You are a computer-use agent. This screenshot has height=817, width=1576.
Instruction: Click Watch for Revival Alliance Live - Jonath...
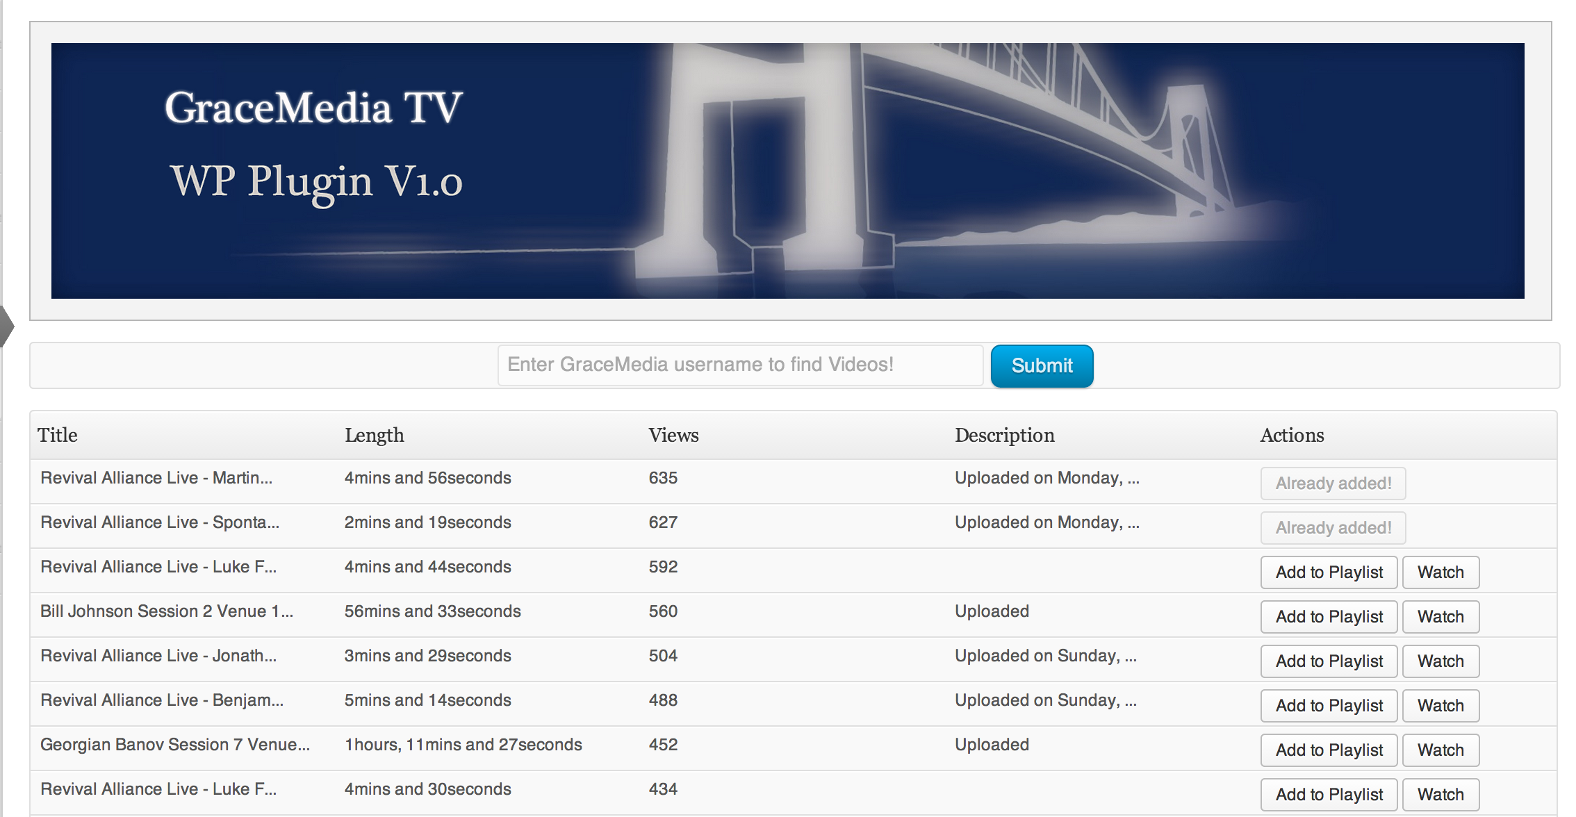click(1444, 661)
